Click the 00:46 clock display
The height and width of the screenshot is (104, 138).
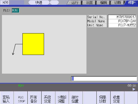(x=132, y=86)
